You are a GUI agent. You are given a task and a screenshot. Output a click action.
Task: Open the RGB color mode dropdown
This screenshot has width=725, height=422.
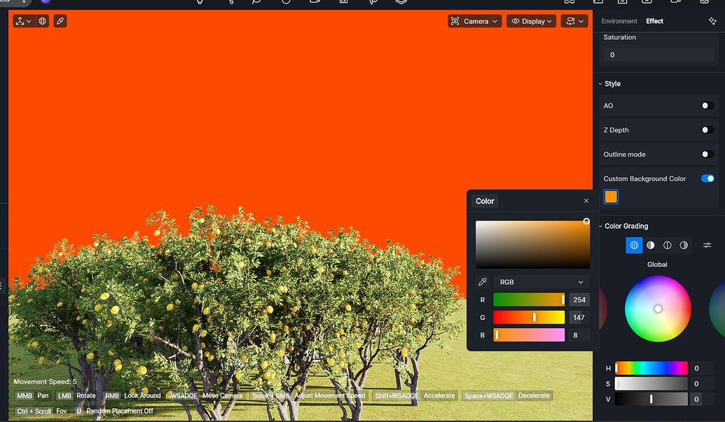click(x=541, y=282)
